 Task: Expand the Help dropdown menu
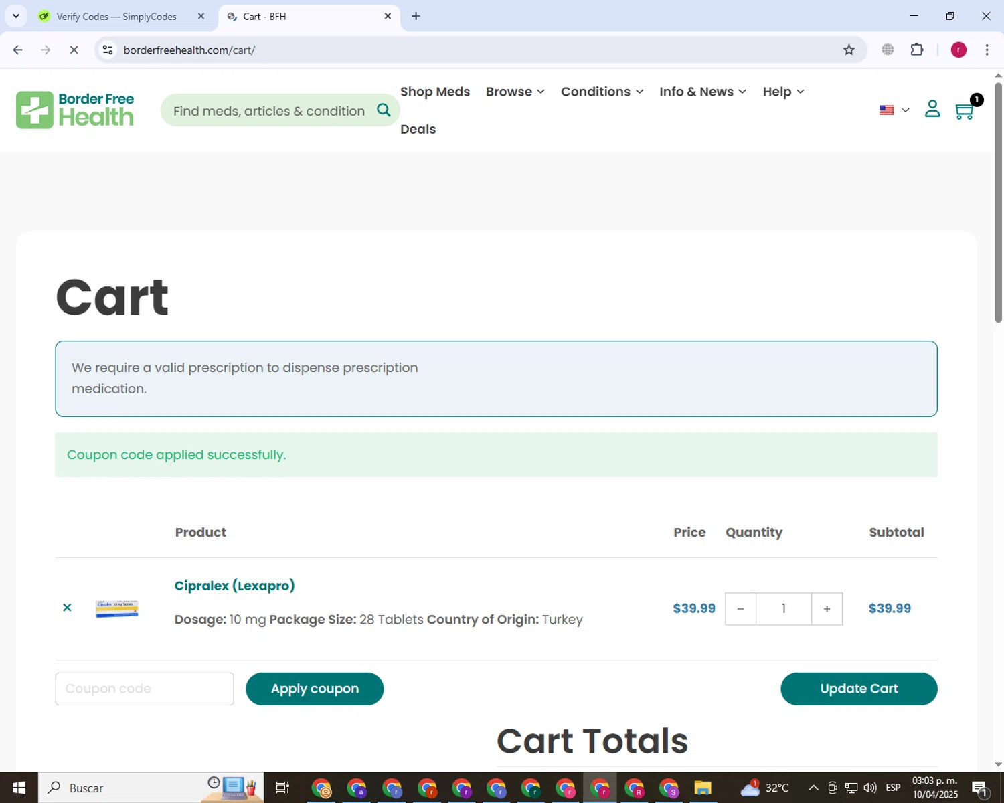783,92
